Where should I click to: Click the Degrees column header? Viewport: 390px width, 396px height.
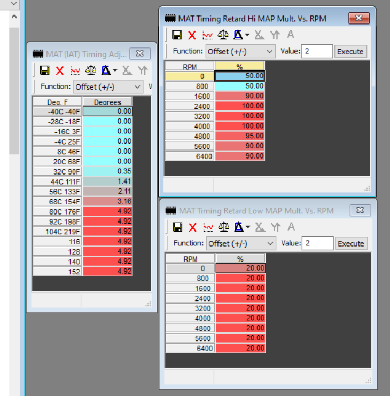(x=107, y=102)
